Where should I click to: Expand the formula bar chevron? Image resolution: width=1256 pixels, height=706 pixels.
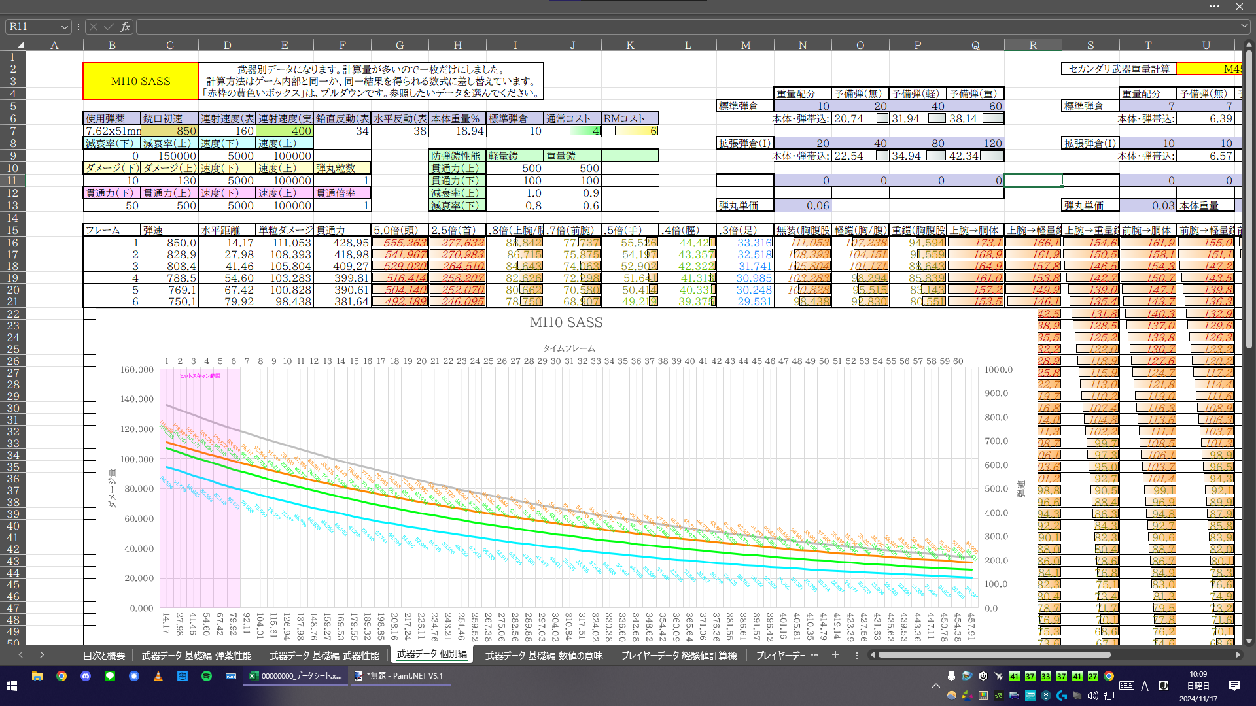tap(1244, 26)
